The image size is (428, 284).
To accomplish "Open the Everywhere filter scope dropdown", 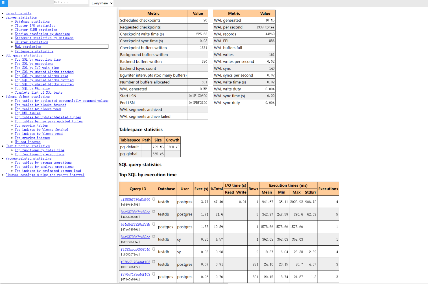I will click(x=102, y=3).
